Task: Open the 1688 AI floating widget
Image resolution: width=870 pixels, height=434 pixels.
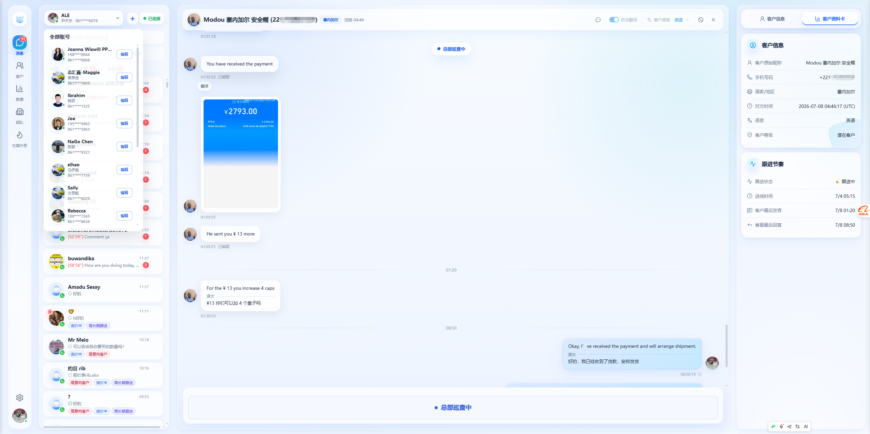Action: [x=863, y=210]
